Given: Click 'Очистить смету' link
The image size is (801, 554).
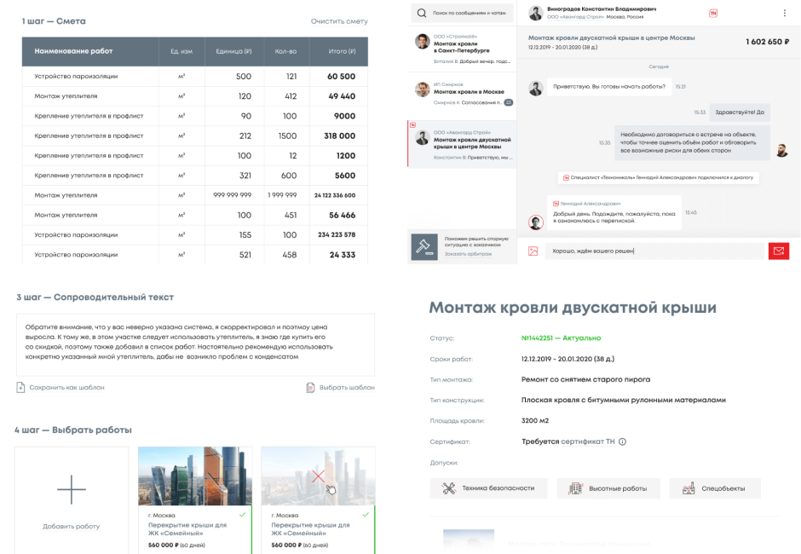Looking at the screenshot, I should click(x=339, y=20).
